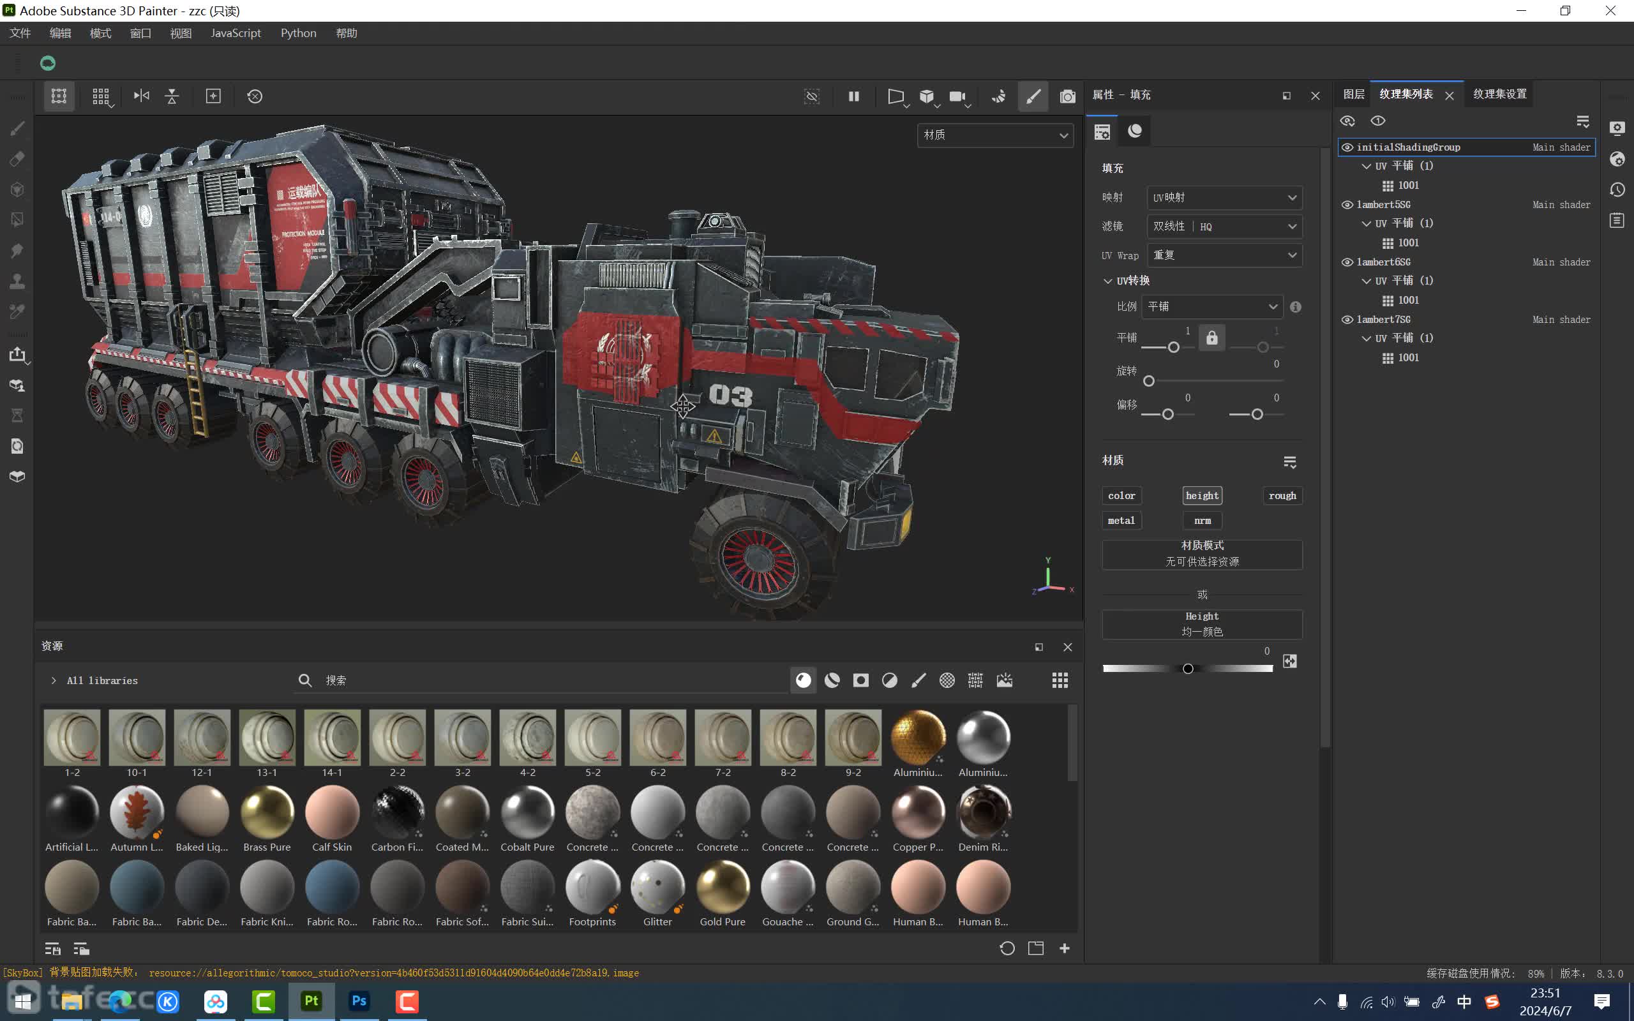Toggle visibility of lambert5SG texture set
Screen dimensions: 1634x1021
[x=1347, y=205]
